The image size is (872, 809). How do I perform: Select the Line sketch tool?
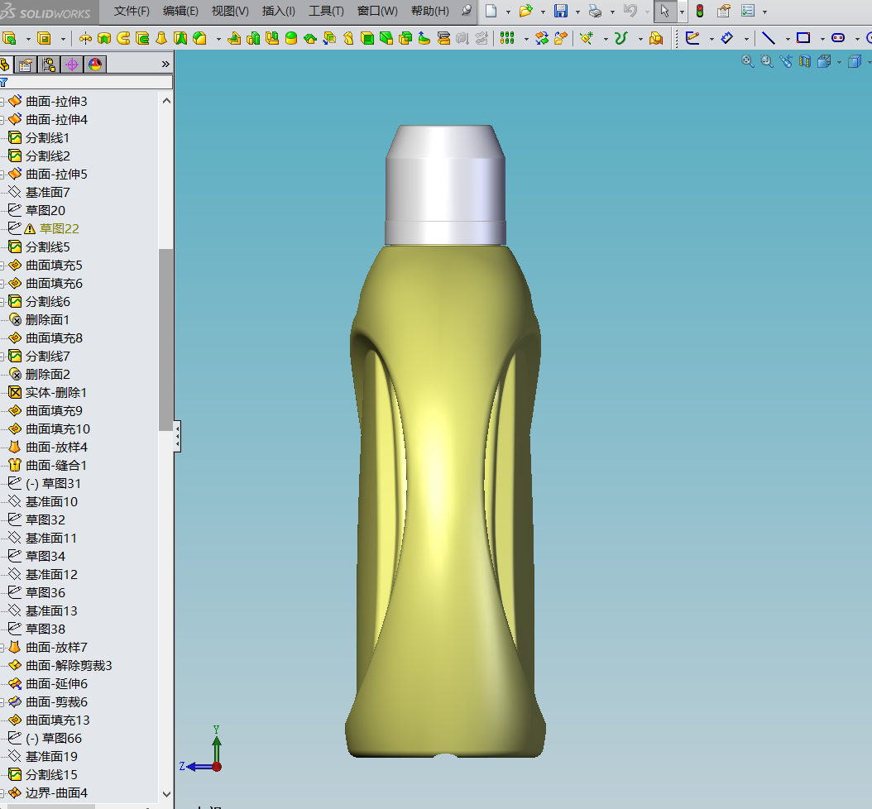click(x=768, y=38)
